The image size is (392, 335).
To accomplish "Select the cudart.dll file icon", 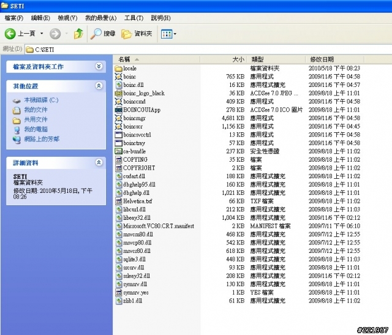I will click(118, 176).
